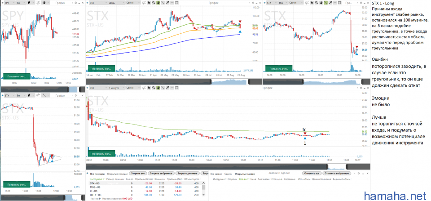The height and width of the screenshot is (201, 431).
Task: Click the Отменить все button
Action: (312, 174)
